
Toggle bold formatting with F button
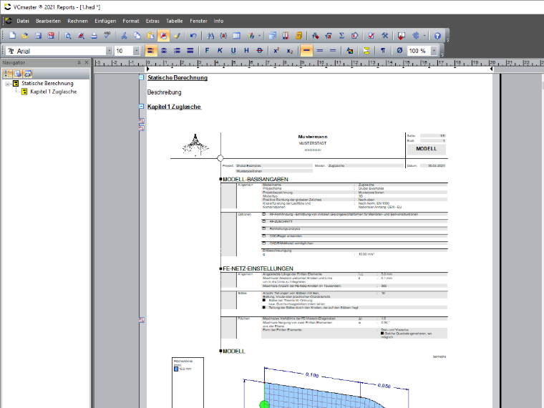207,51
